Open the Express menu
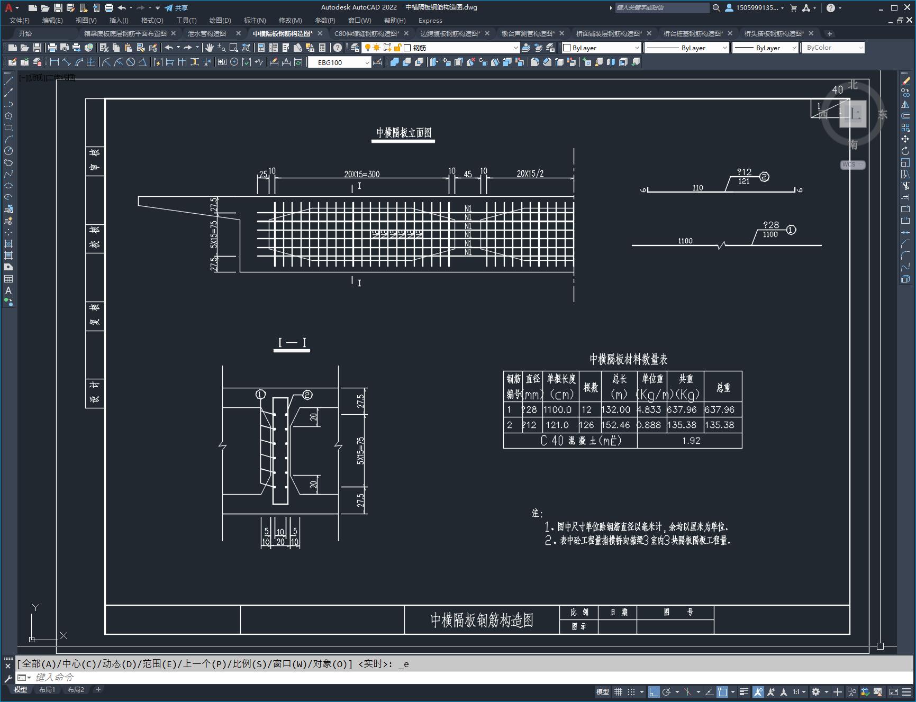The height and width of the screenshot is (702, 916). (x=430, y=20)
